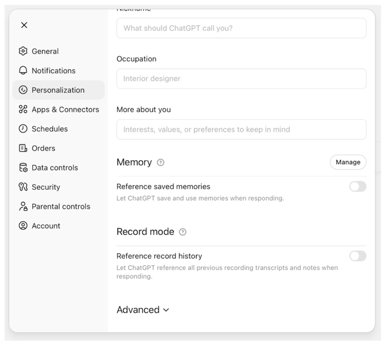Focus the Nickname input field
This screenshot has height=346, width=383.
[241, 28]
